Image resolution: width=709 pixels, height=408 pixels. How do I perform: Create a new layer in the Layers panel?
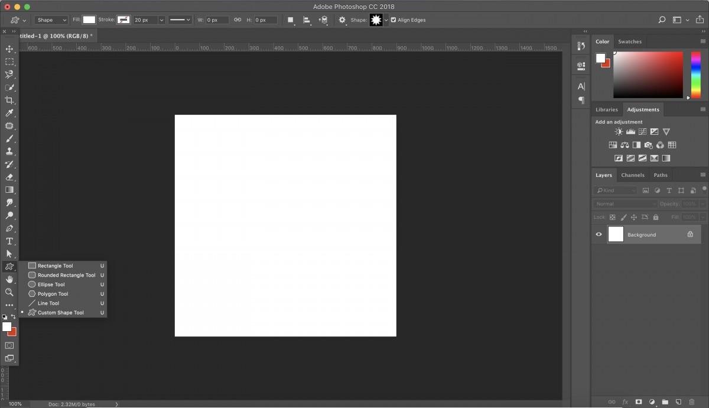click(x=677, y=401)
